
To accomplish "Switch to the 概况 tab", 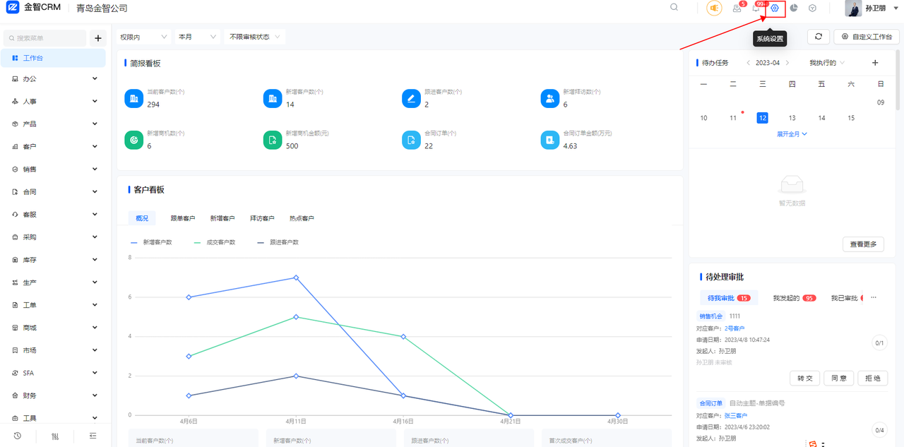I will pos(142,218).
